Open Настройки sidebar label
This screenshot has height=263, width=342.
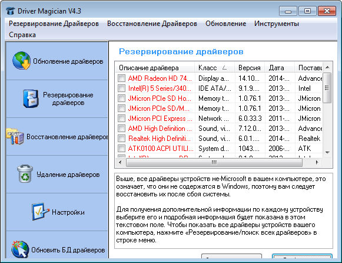pos(68,212)
